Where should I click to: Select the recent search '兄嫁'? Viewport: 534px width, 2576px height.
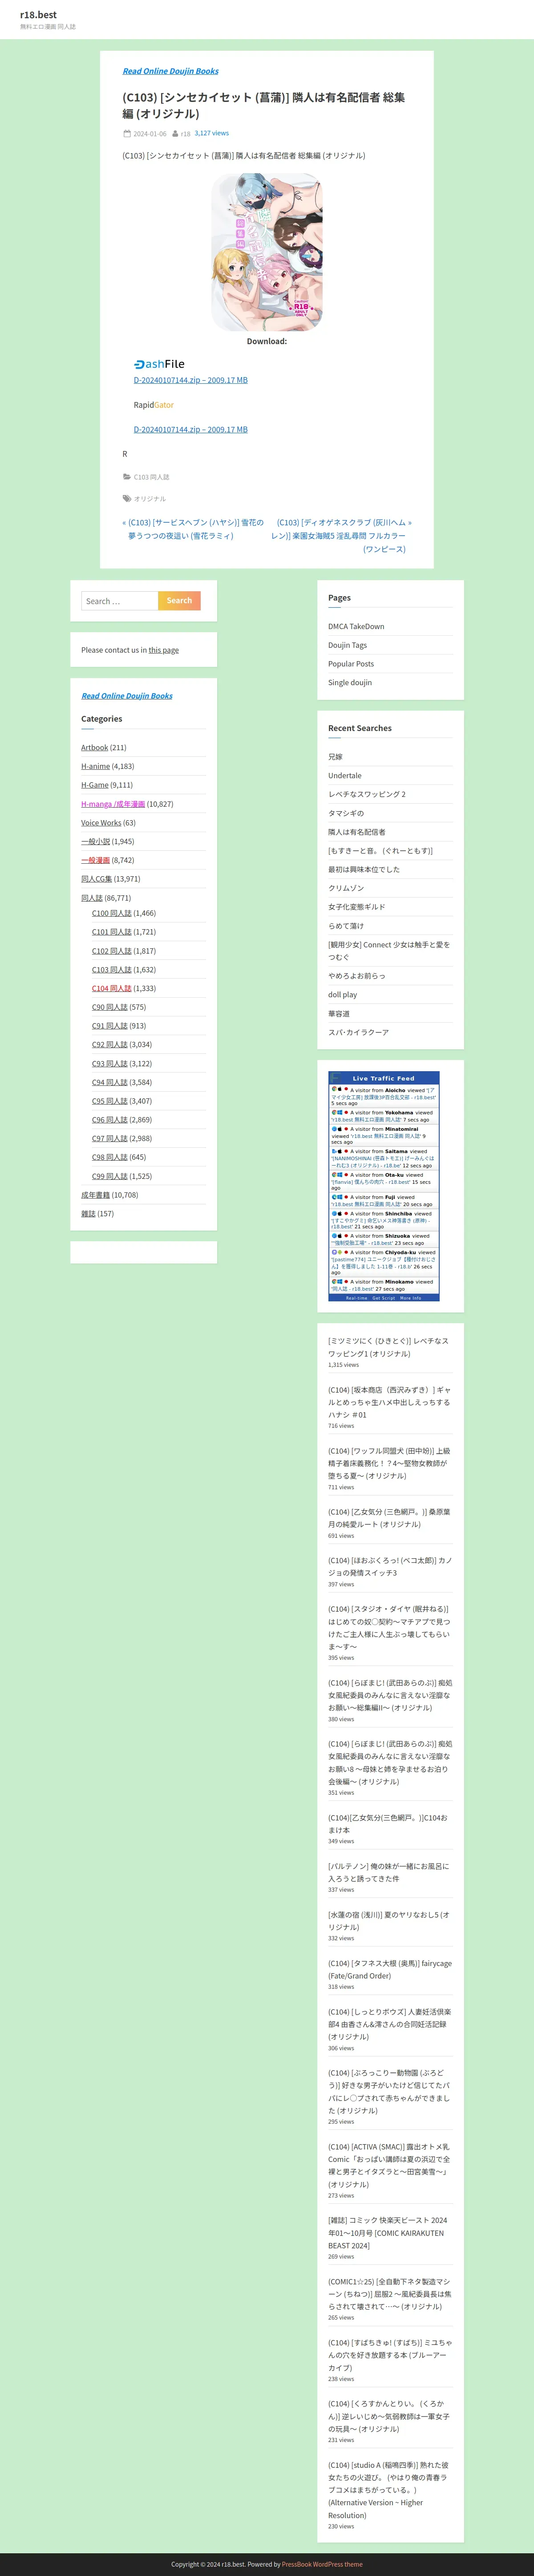coord(335,757)
